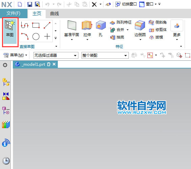Open the Assembly Navigator sidebar icon

pos(6,82)
